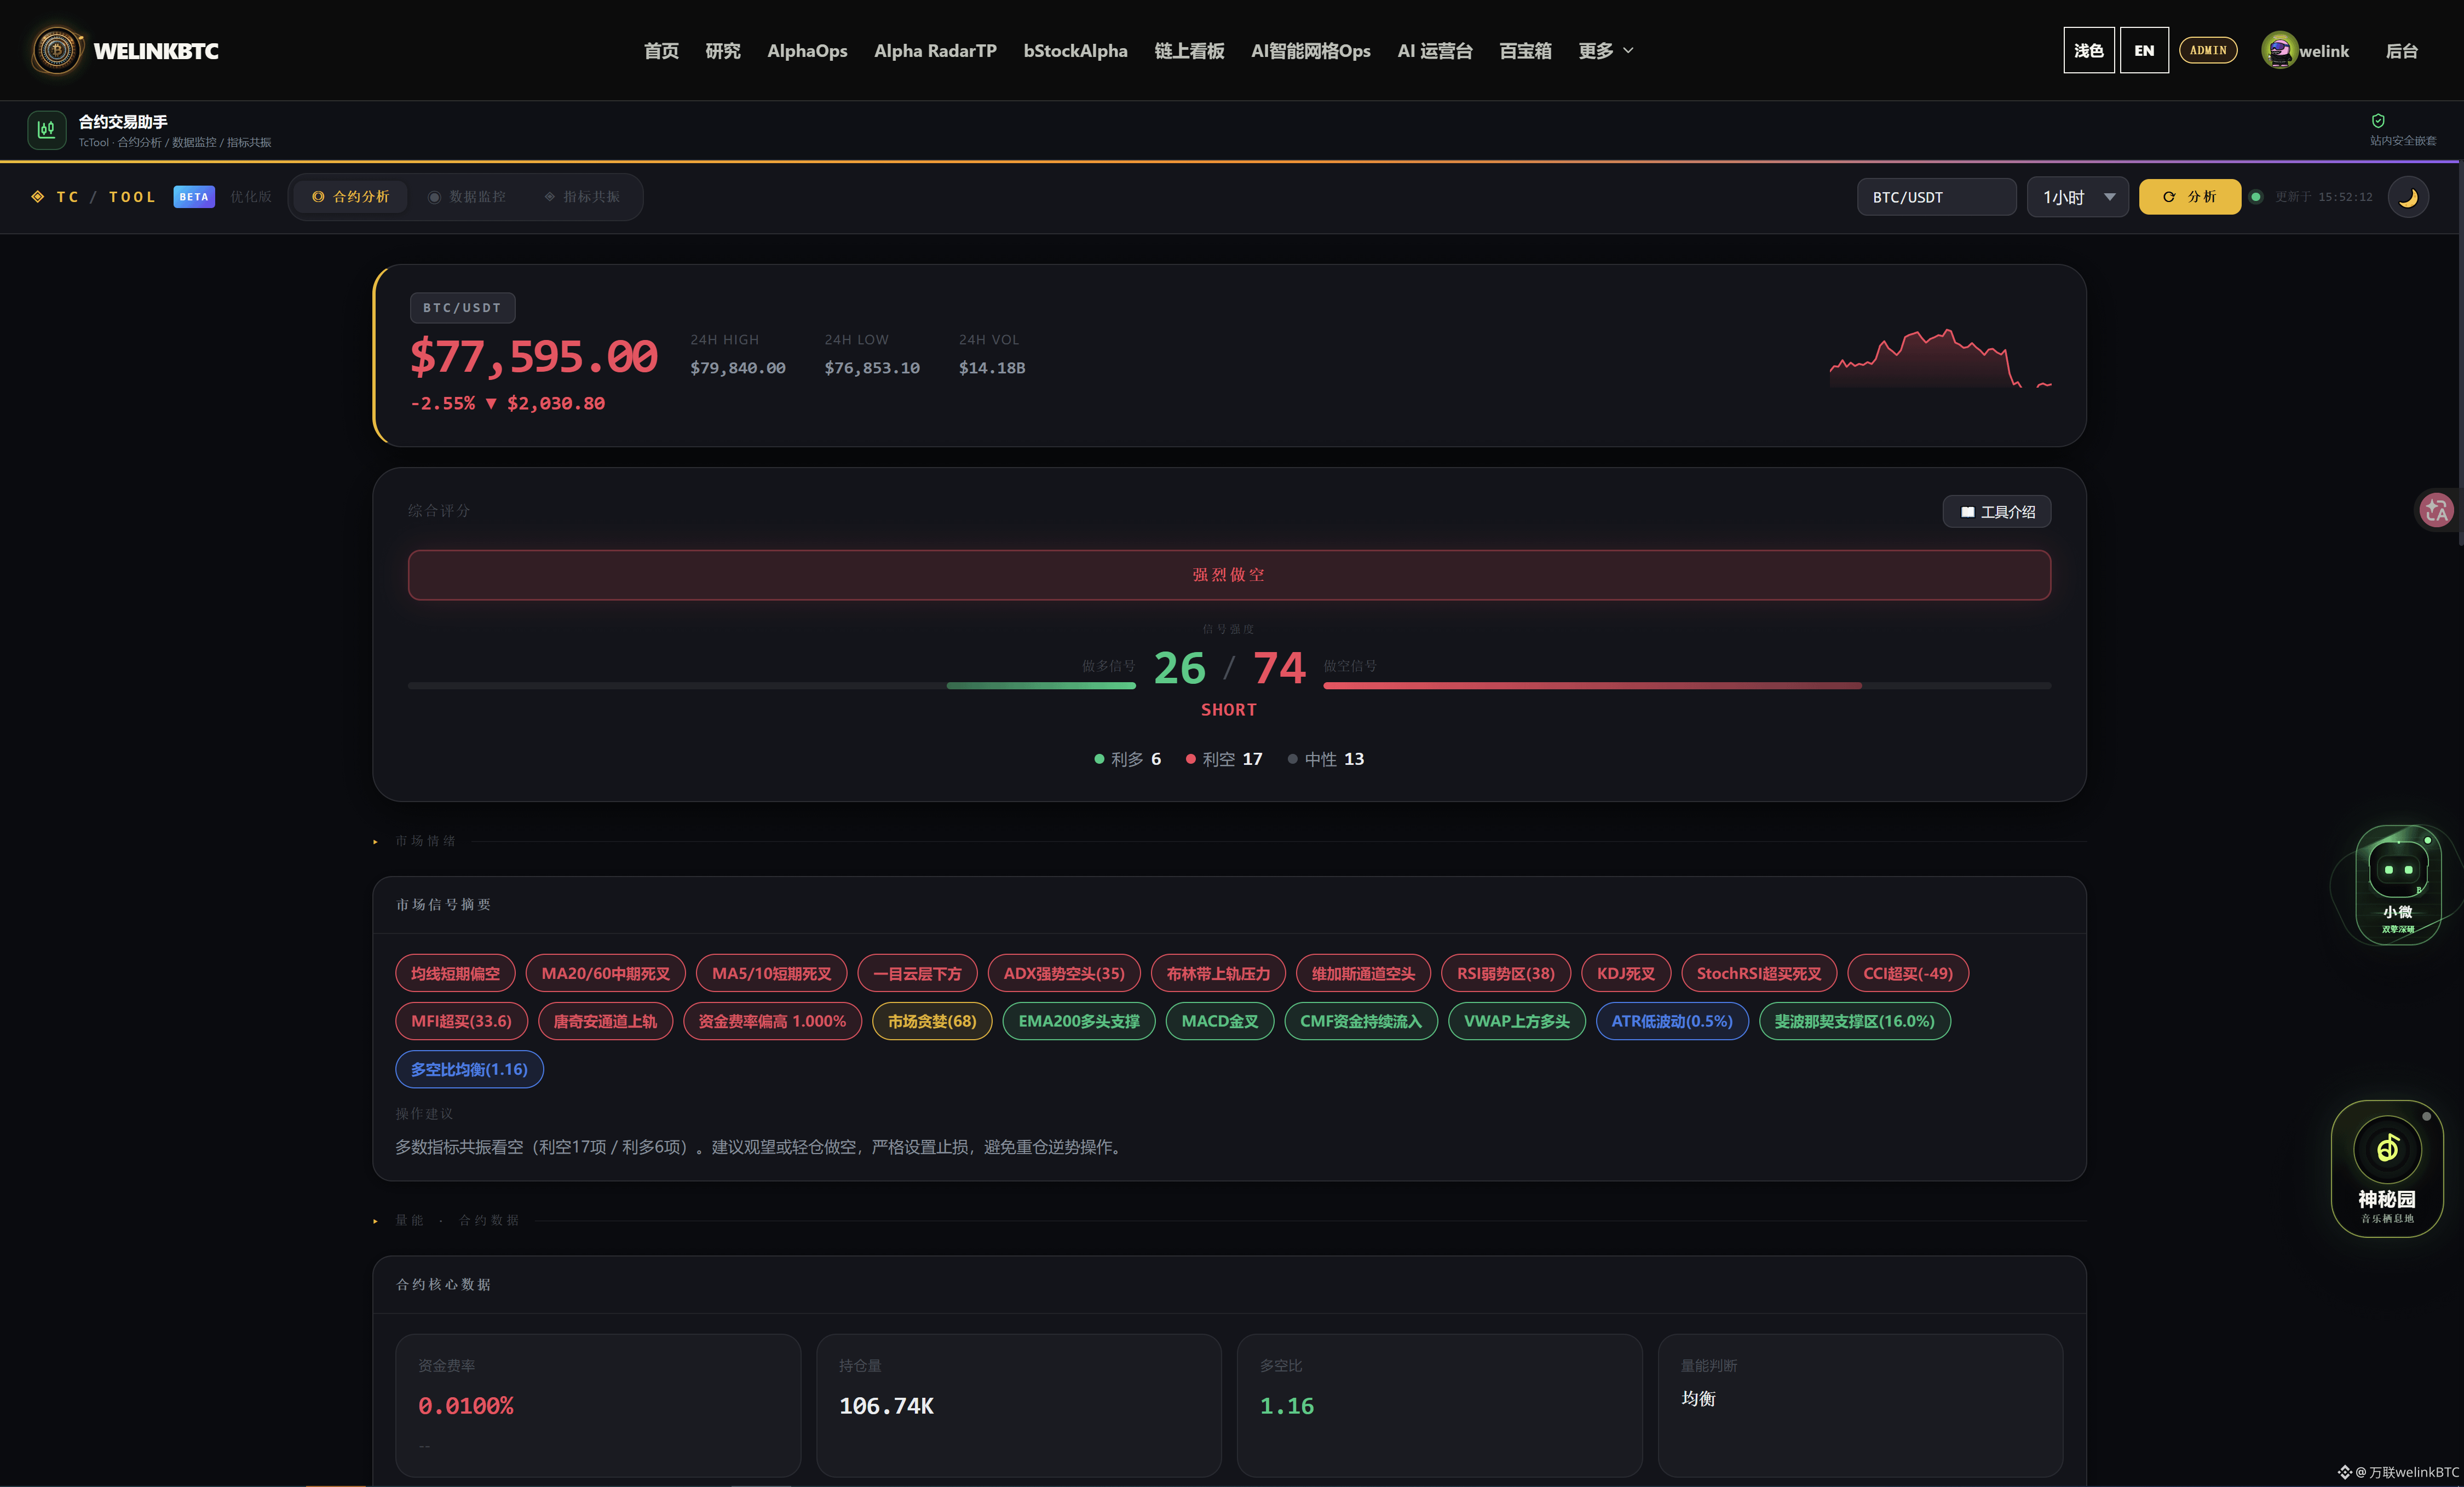Click the 资金费率偏高 1.000% tag
Screen dimensions: 2464x1487
click(x=772, y=1021)
